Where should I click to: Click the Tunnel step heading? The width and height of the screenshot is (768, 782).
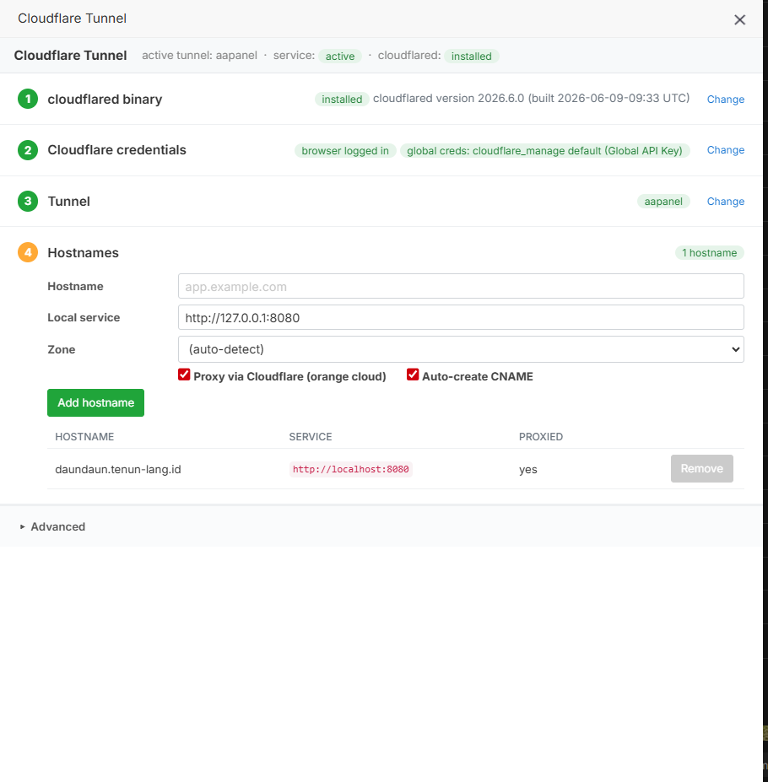(69, 202)
